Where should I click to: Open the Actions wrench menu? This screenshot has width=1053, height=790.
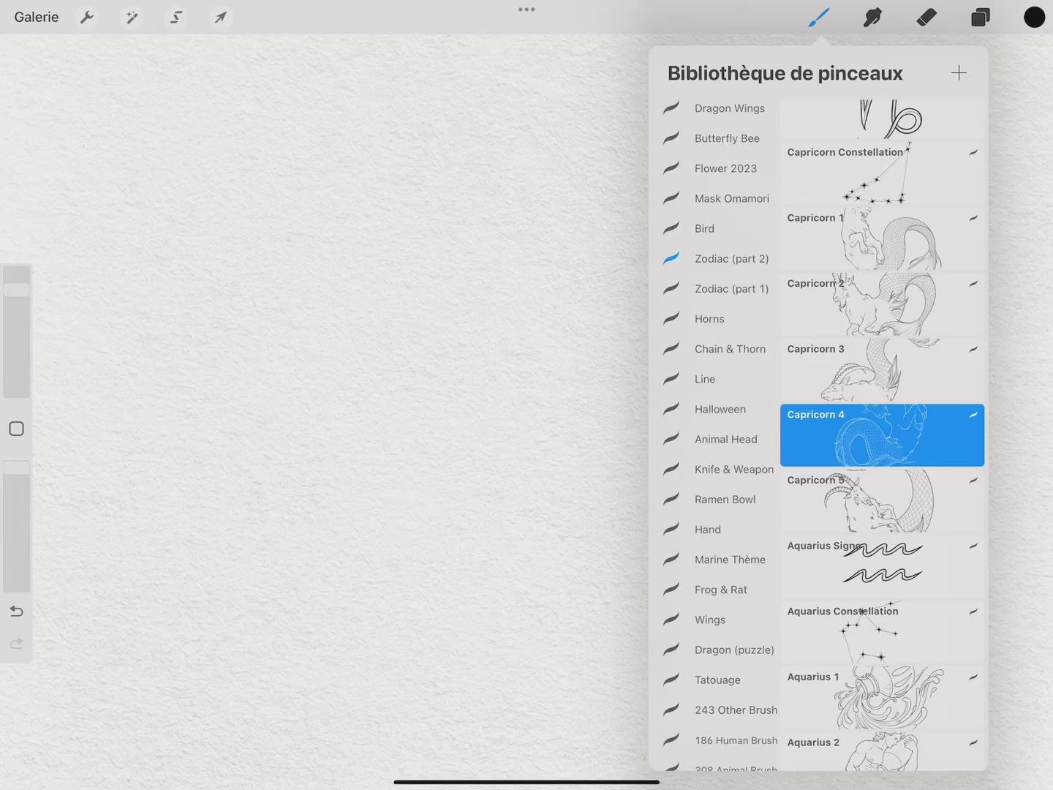[x=87, y=17]
